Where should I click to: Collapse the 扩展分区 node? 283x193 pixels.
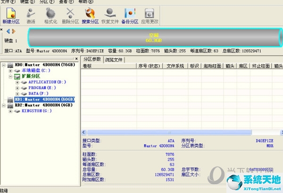tap(10, 76)
